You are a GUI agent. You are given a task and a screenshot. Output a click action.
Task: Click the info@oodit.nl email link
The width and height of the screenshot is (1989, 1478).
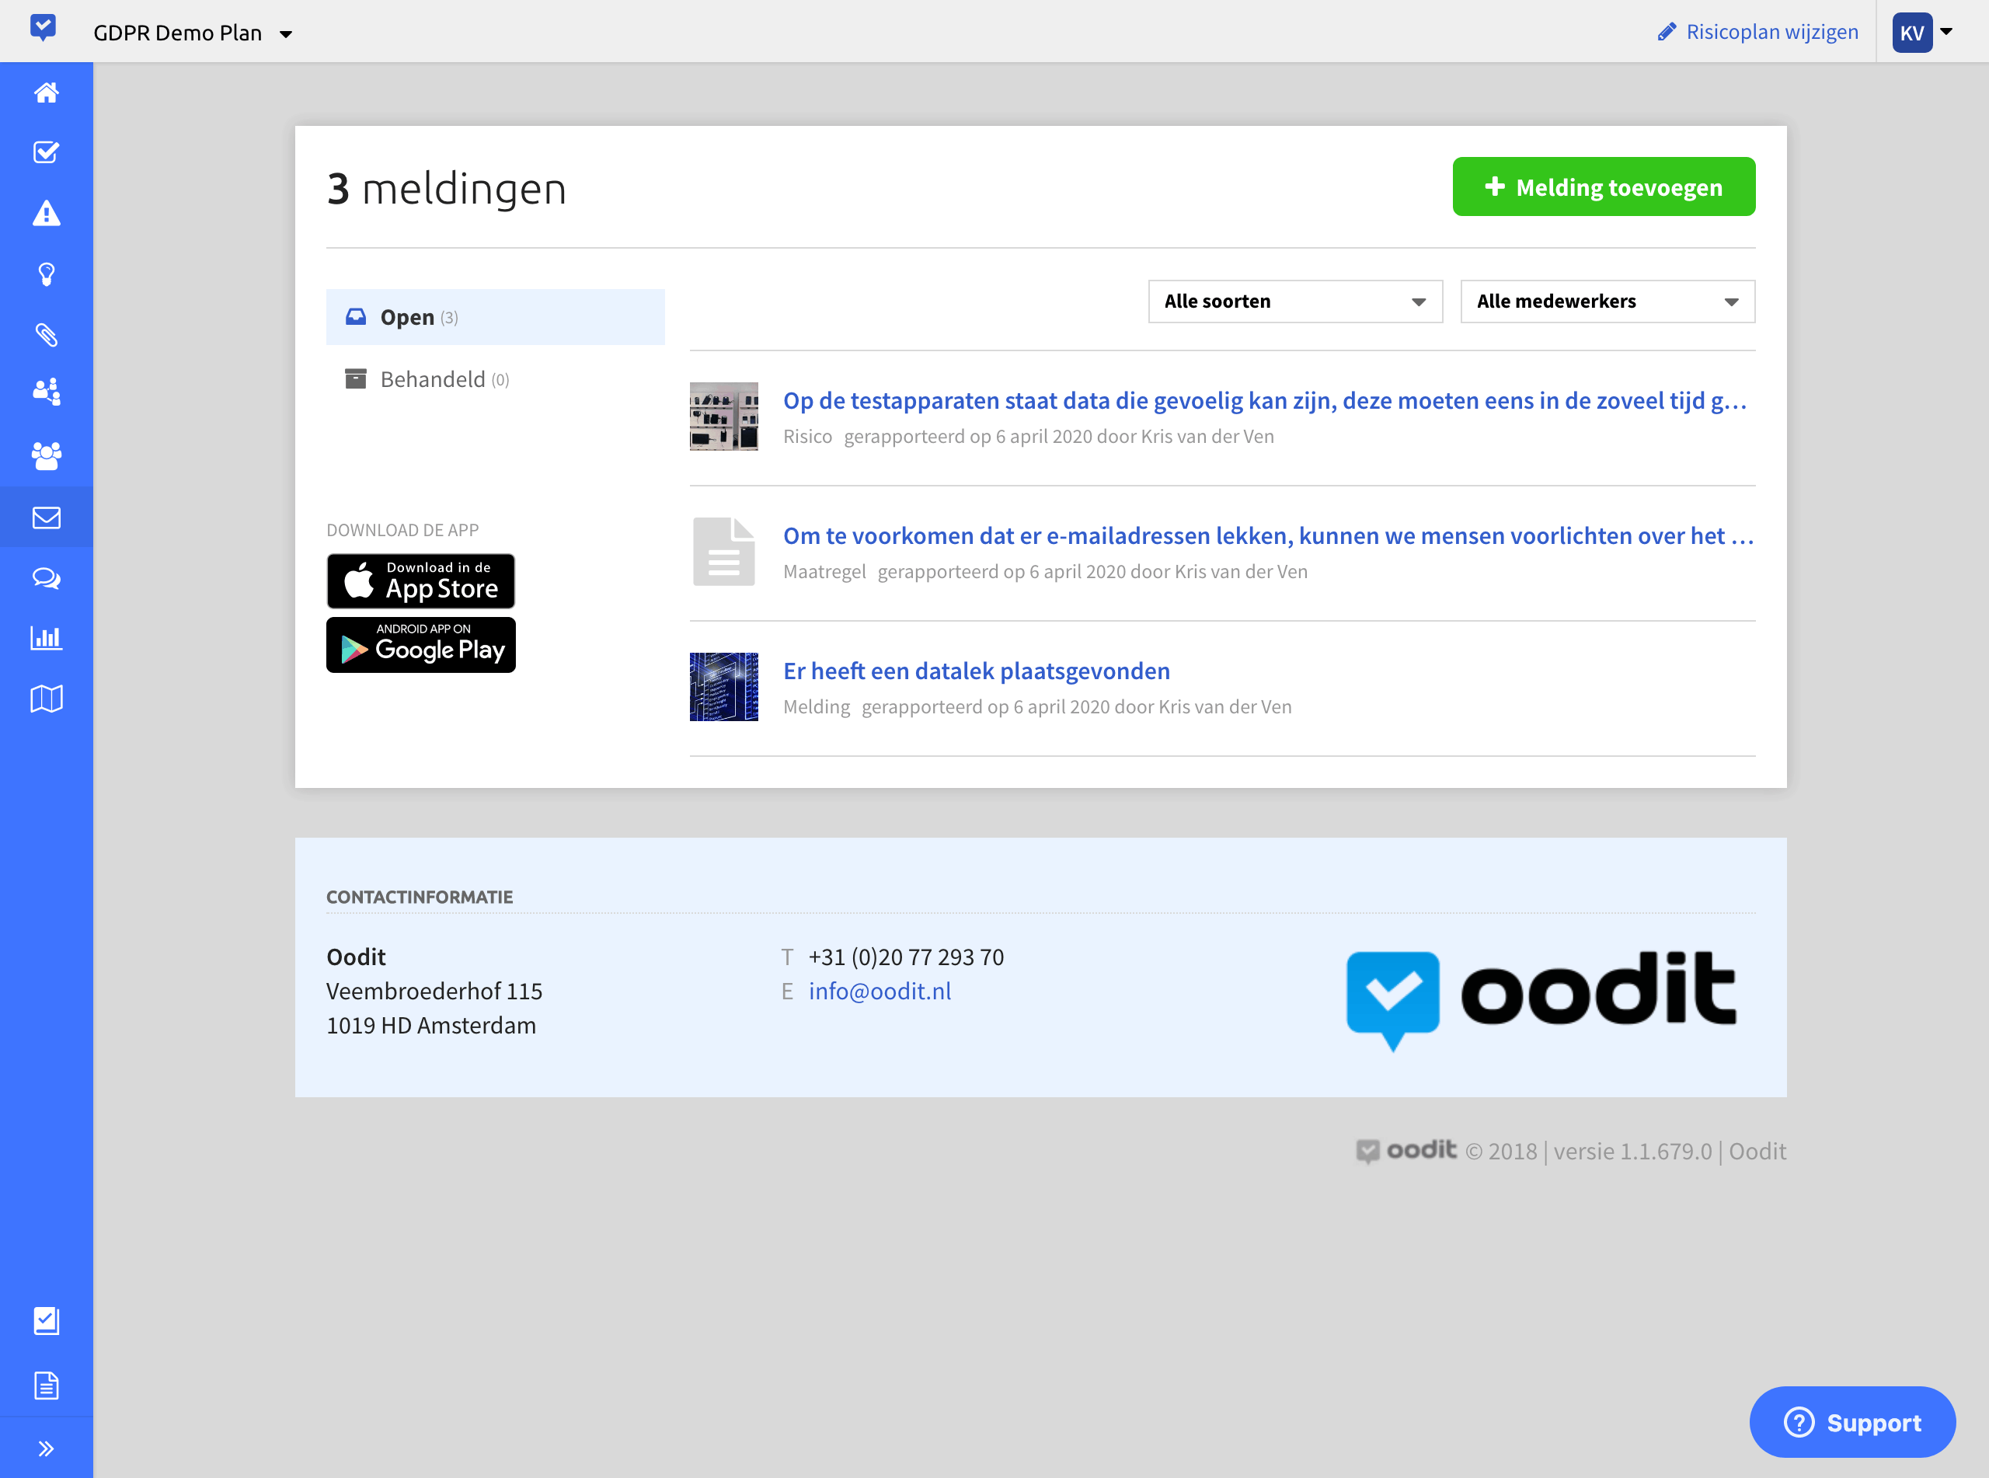pyautogui.click(x=880, y=991)
